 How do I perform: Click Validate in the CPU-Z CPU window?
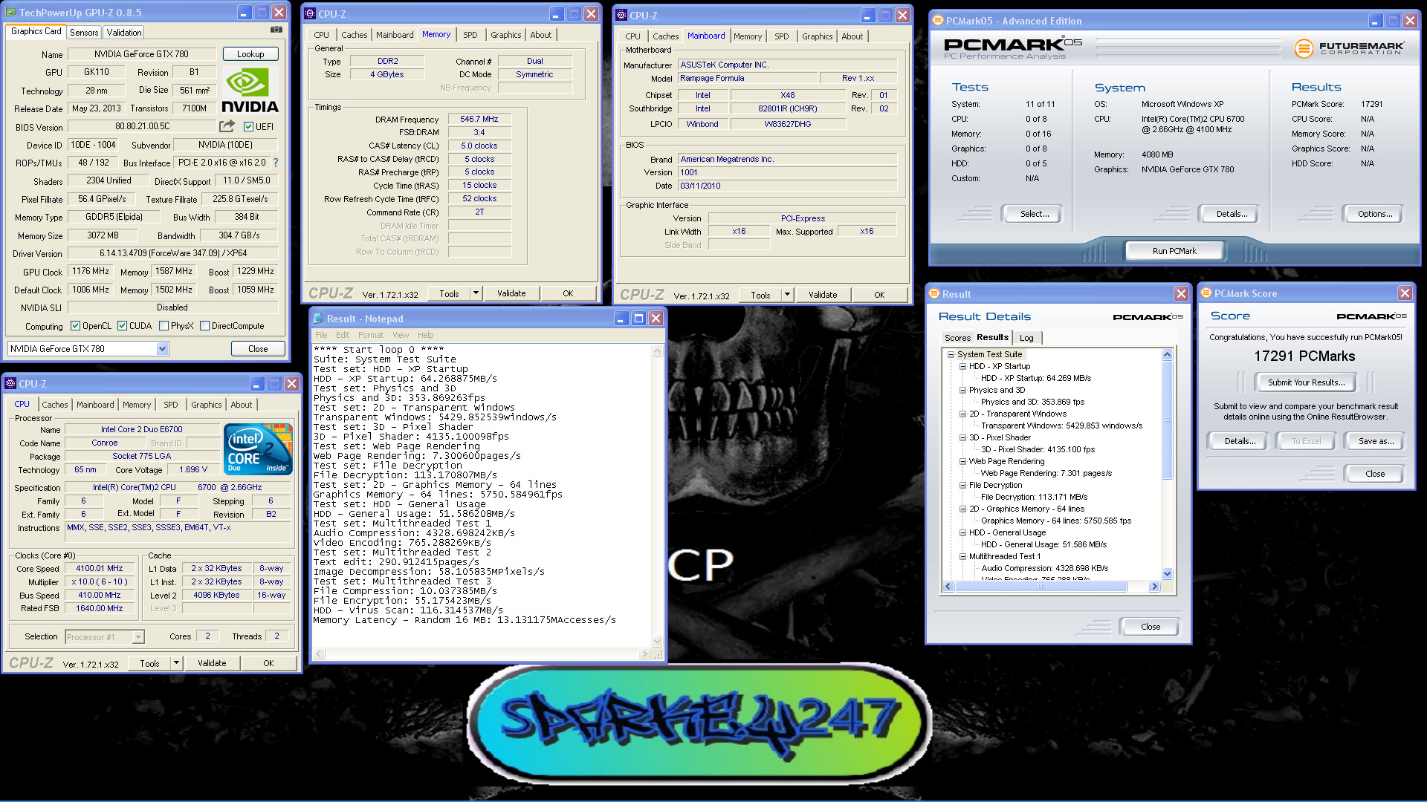click(212, 663)
